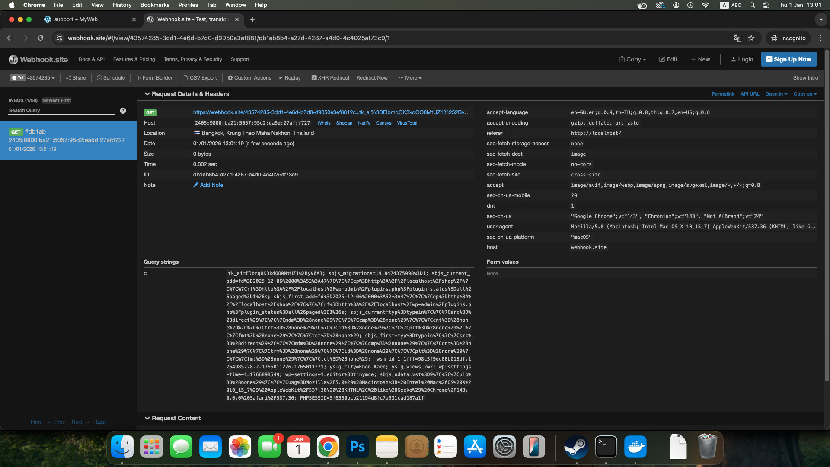Click the Replay toolbar button
830x467 pixels.
[290, 78]
